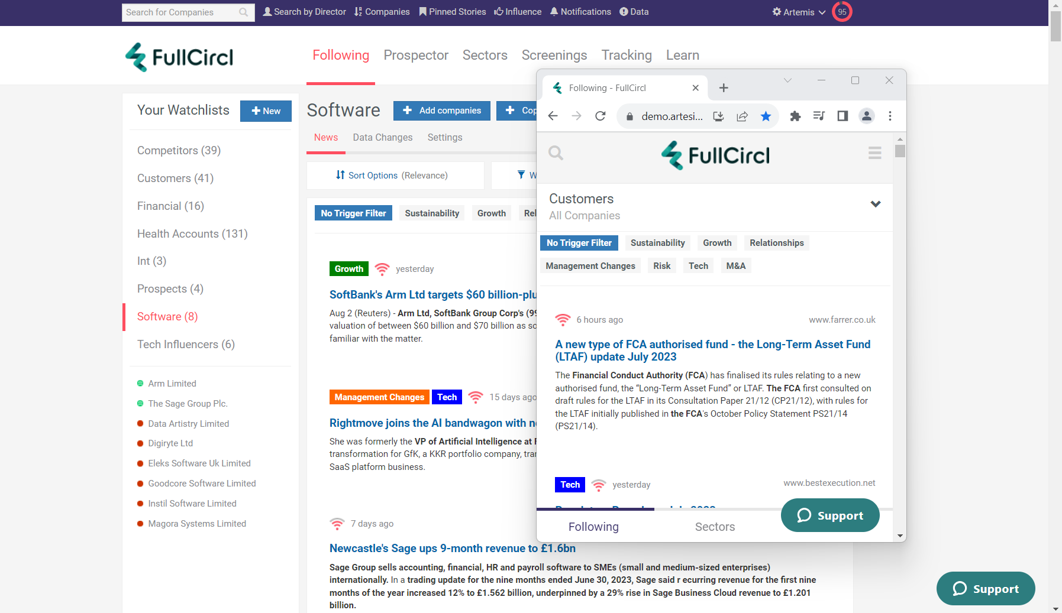Click the Support button in main window

coord(986,589)
